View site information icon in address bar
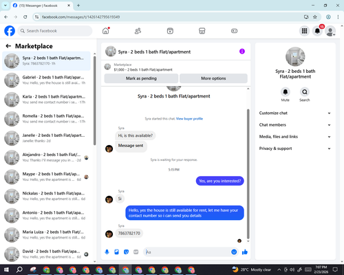This screenshot has width=344, height=275. point(36,16)
